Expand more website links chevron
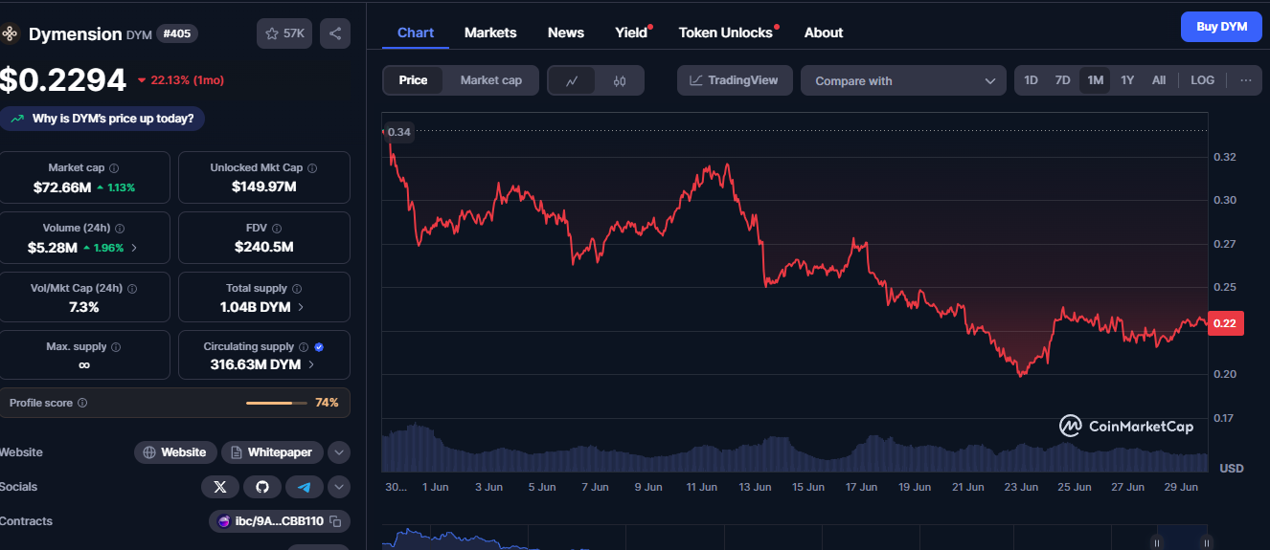Image resolution: width=1270 pixels, height=550 pixels. 339,452
